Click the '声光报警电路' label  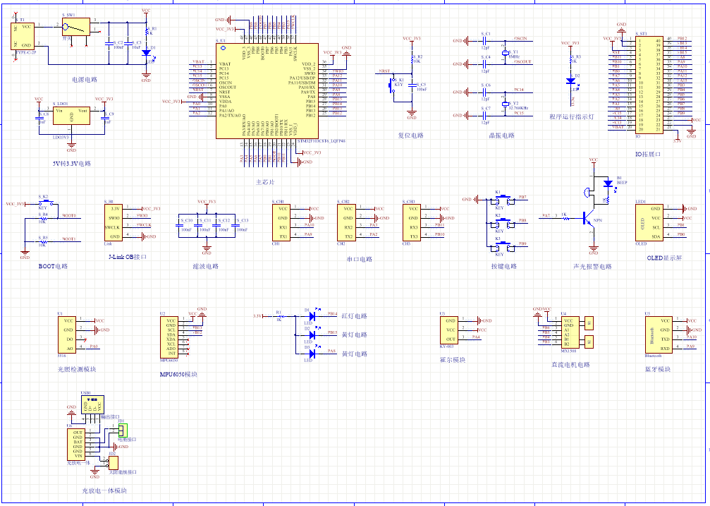pos(592,266)
